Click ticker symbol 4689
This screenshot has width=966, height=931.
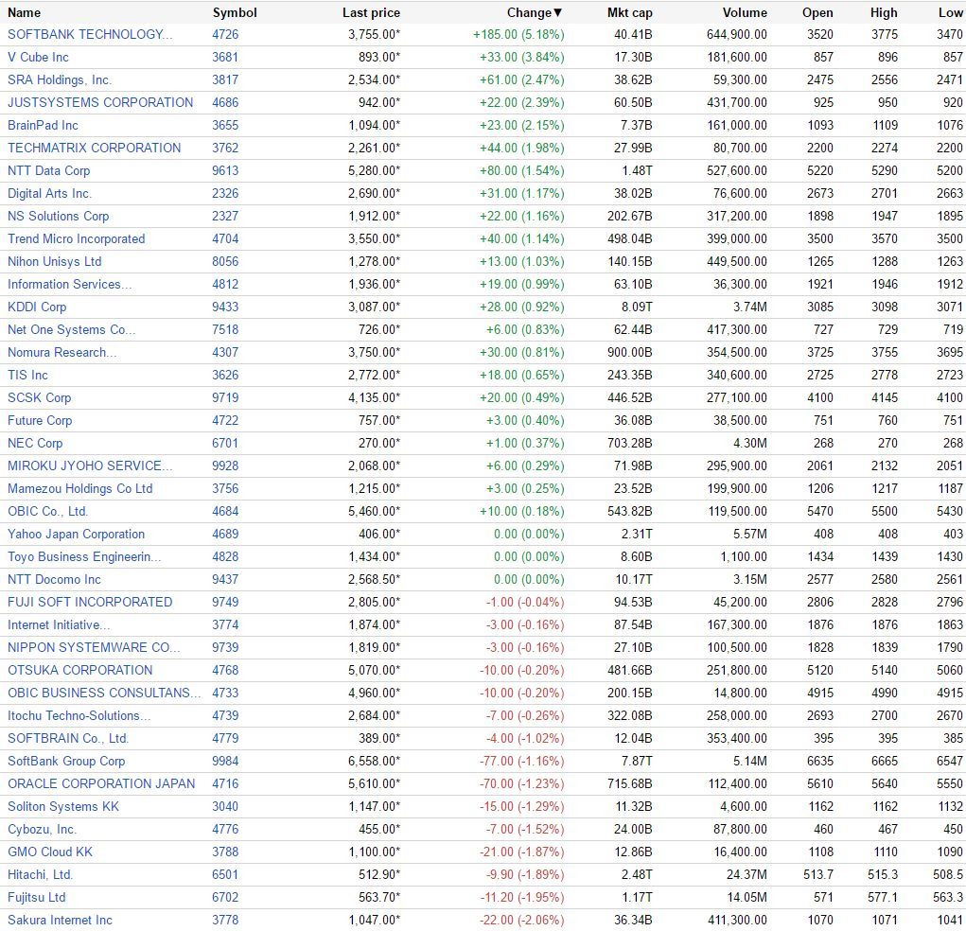pyautogui.click(x=225, y=535)
